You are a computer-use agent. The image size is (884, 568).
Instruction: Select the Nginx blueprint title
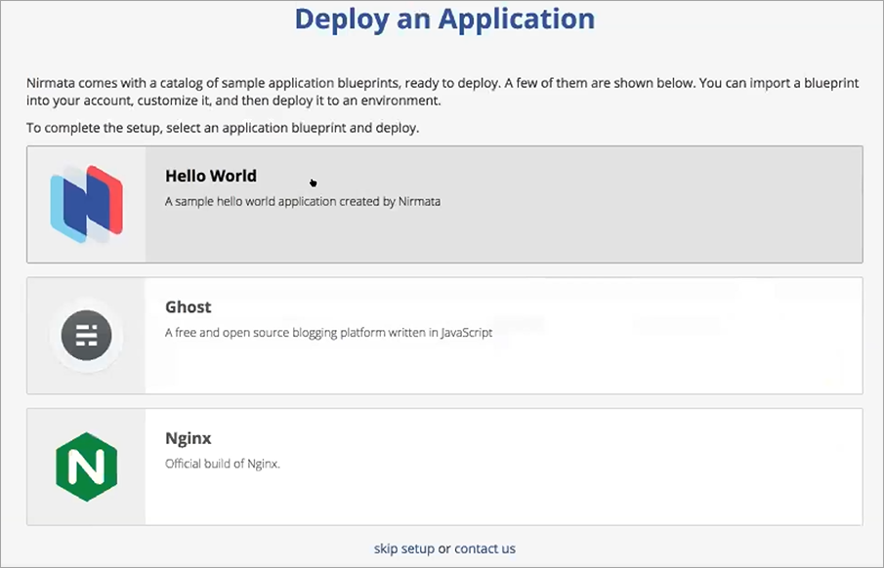pos(189,438)
